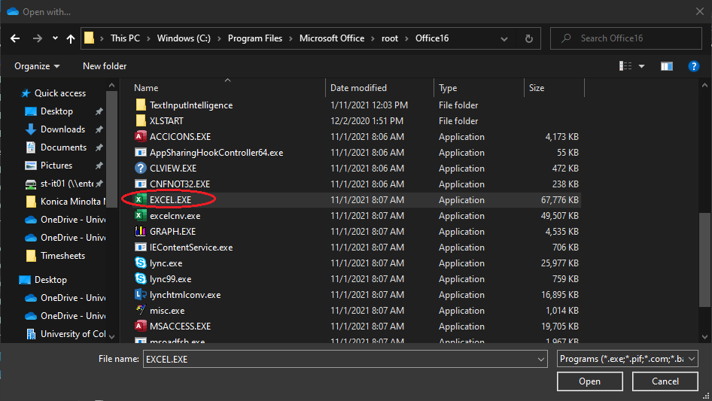
Task: Select the misc.exe file icon
Action: click(141, 311)
